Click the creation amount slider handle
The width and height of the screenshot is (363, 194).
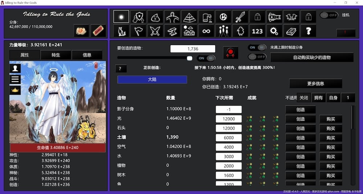coord(189,58)
